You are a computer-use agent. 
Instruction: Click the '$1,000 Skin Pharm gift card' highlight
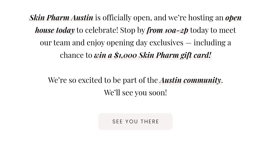point(153,55)
